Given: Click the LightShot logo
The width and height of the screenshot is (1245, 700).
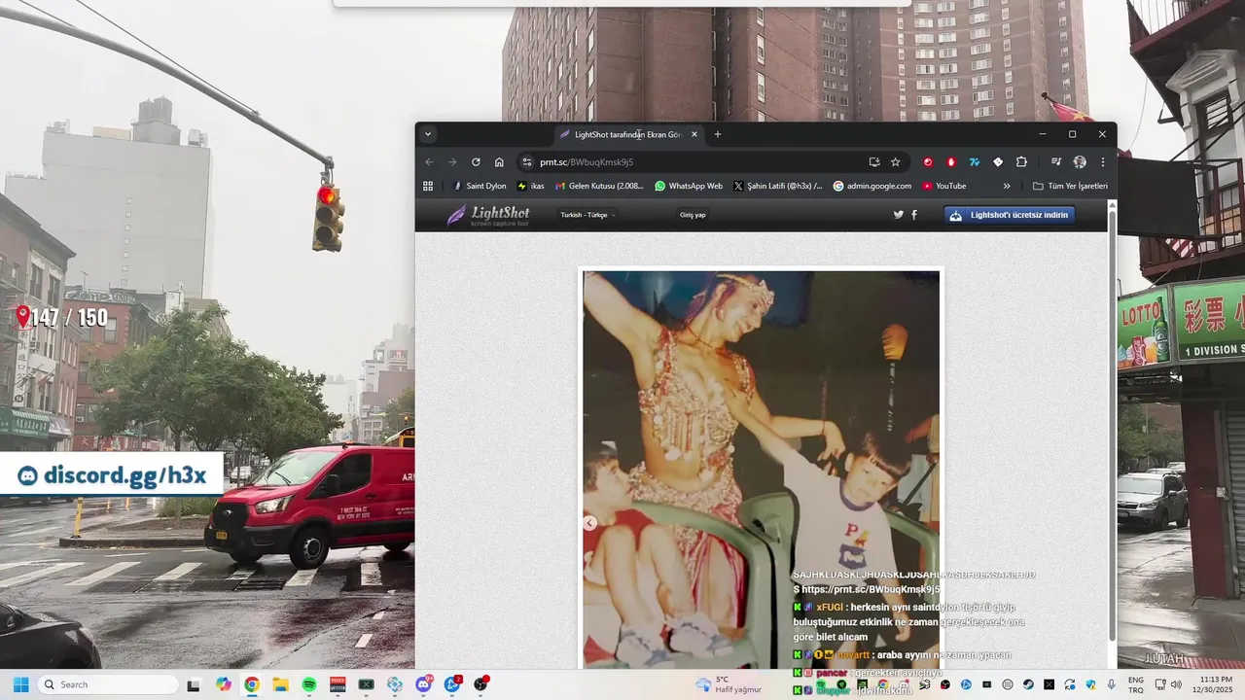Looking at the screenshot, I should [488, 215].
